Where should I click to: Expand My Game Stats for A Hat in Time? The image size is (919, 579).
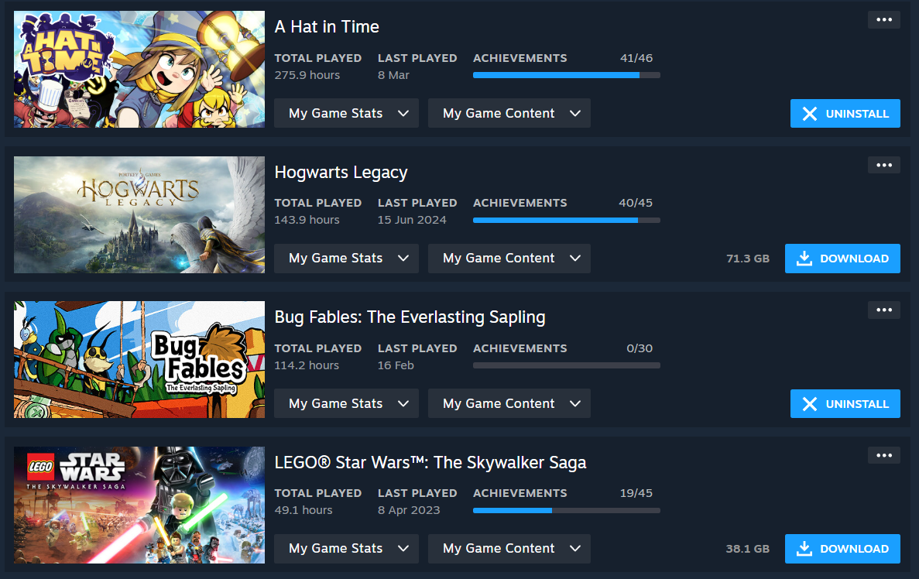[346, 113]
